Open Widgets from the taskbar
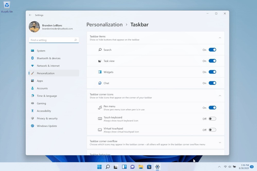257x171 pixels. (x=124, y=167)
